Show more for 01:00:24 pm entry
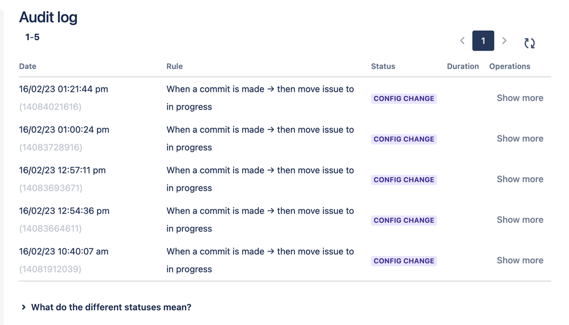The image size is (569, 325). click(x=519, y=139)
